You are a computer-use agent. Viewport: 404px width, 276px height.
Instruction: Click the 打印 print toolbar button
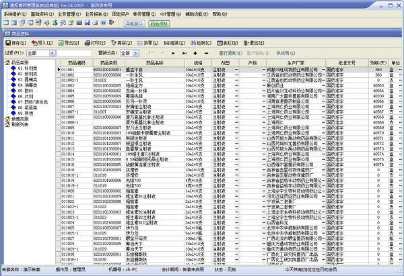click(x=95, y=43)
